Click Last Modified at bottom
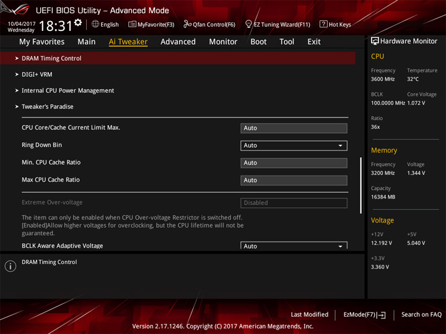The width and height of the screenshot is (446, 334). pos(310,315)
